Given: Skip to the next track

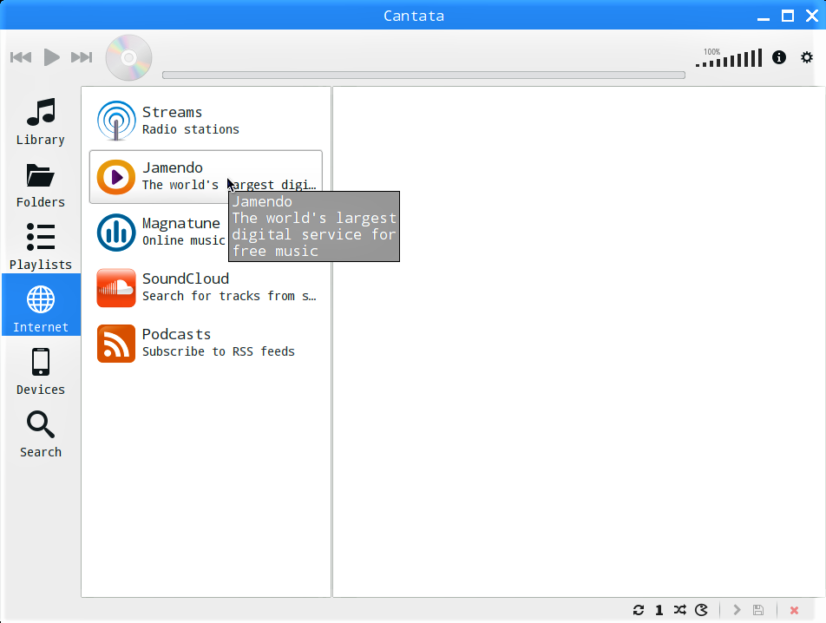Looking at the screenshot, I should (82, 57).
